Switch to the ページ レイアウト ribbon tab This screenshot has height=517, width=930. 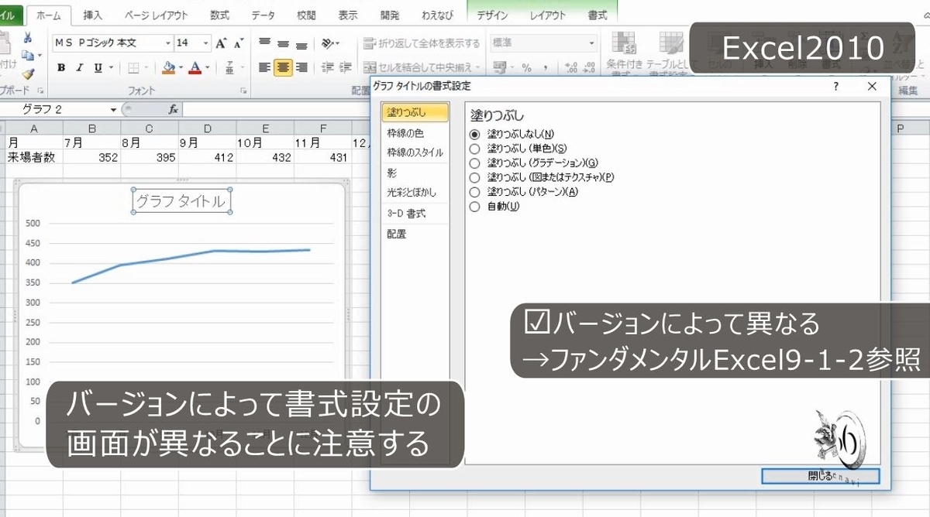155,15
